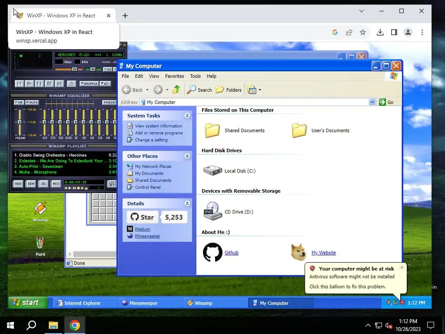Select the Shared Documents folder icon
The height and width of the screenshot is (334, 445).
(x=212, y=130)
